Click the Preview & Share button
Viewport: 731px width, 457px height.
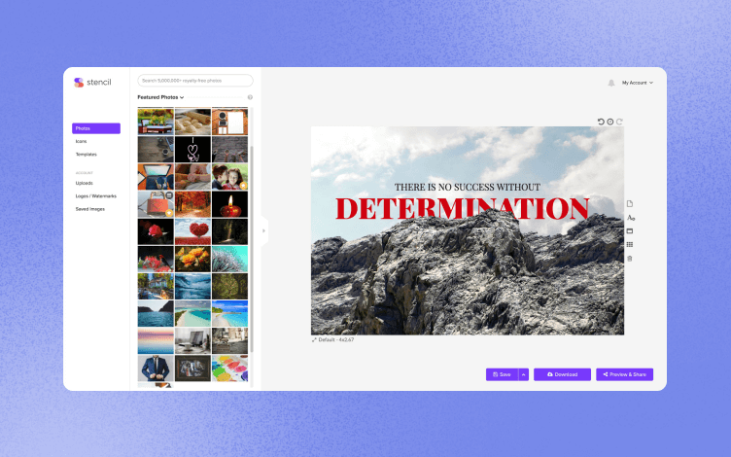pyautogui.click(x=625, y=374)
